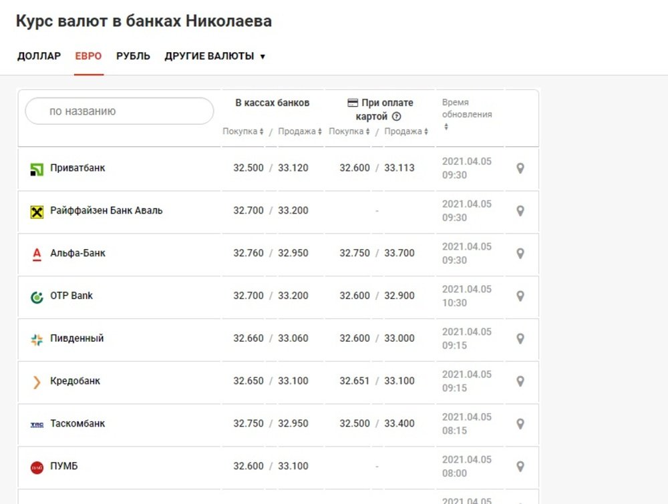Open the Пивденный bank link
The width and height of the screenshot is (668, 504).
pos(77,338)
